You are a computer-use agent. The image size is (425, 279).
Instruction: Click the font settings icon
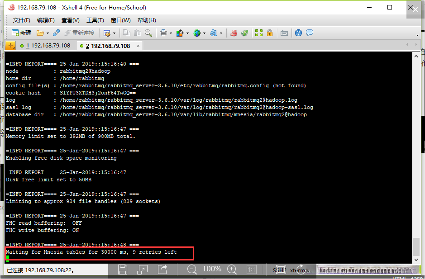click(x=214, y=33)
